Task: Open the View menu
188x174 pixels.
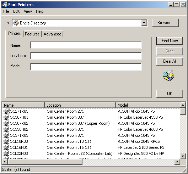Action: point(28,11)
